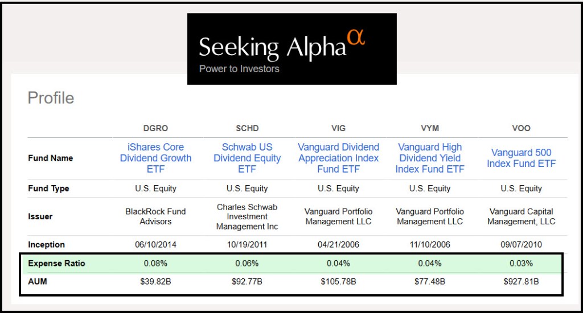
Task: Click SCHD's 10/19/2011 inception date
Action: [x=247, y=245]
